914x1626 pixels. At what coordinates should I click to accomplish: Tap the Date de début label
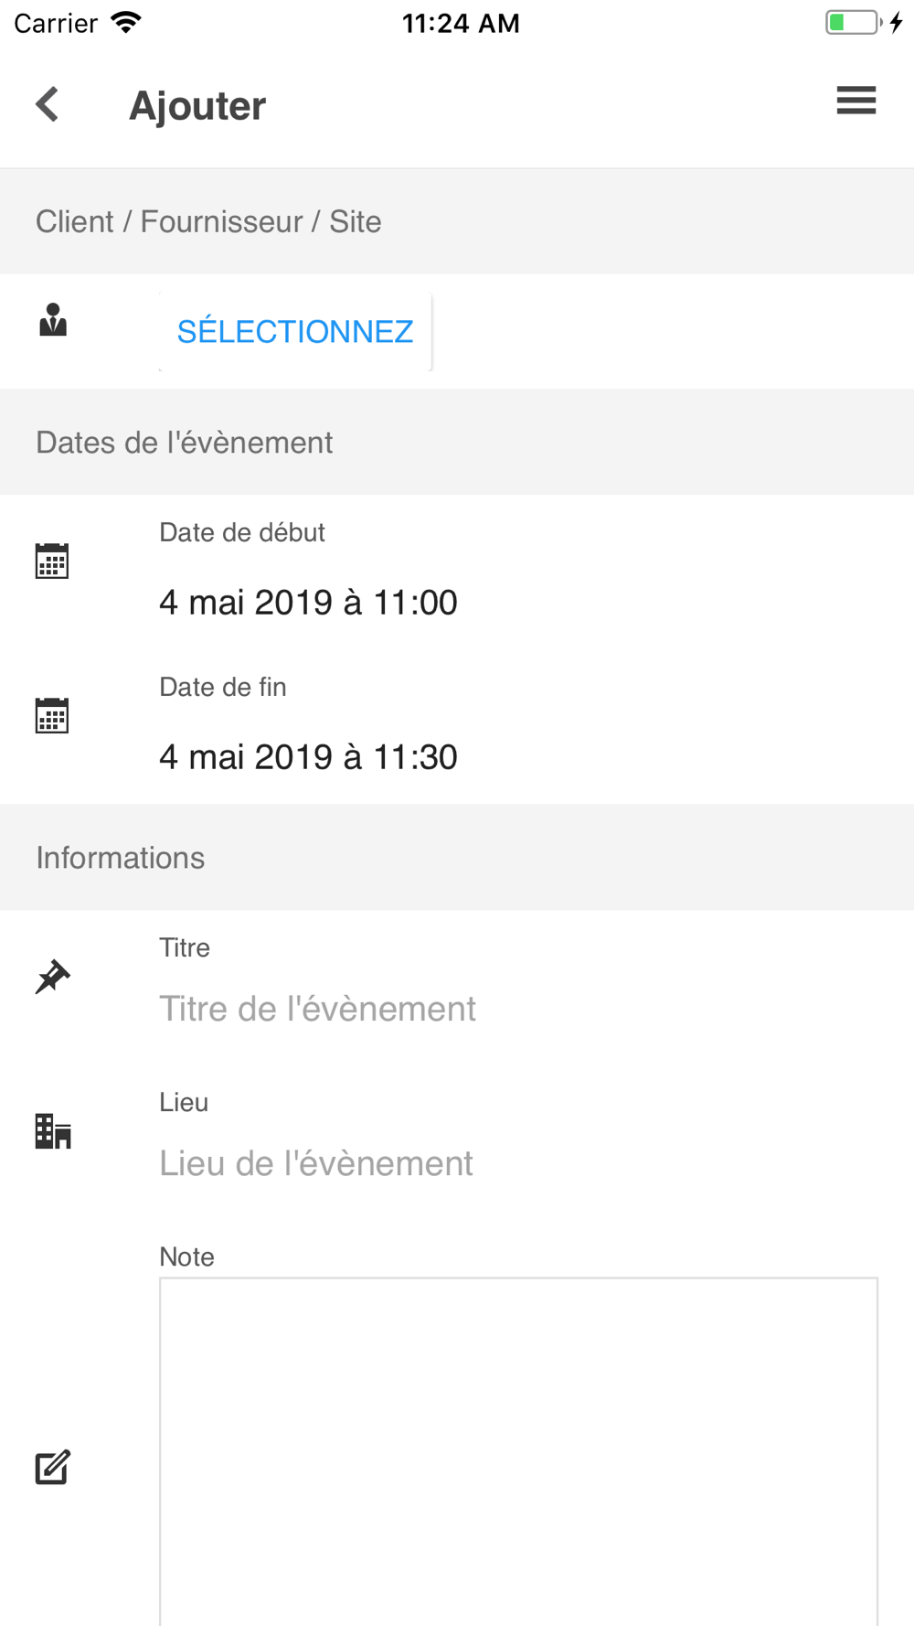pos(242,532)
